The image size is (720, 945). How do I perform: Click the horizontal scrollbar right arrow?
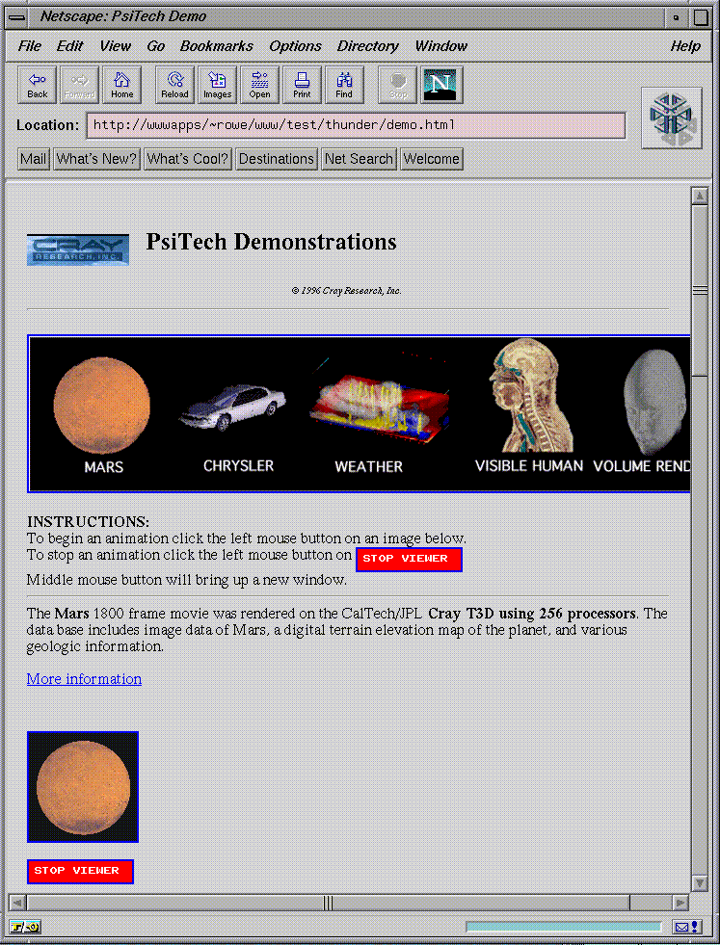click(x=680, y=903)
